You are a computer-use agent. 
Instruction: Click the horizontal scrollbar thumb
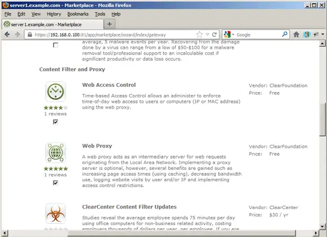pyautogui.click(x=181, y=233)
